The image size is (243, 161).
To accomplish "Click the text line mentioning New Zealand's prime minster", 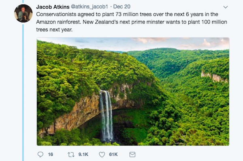I will pyautogui.click(x=132, y=22).
